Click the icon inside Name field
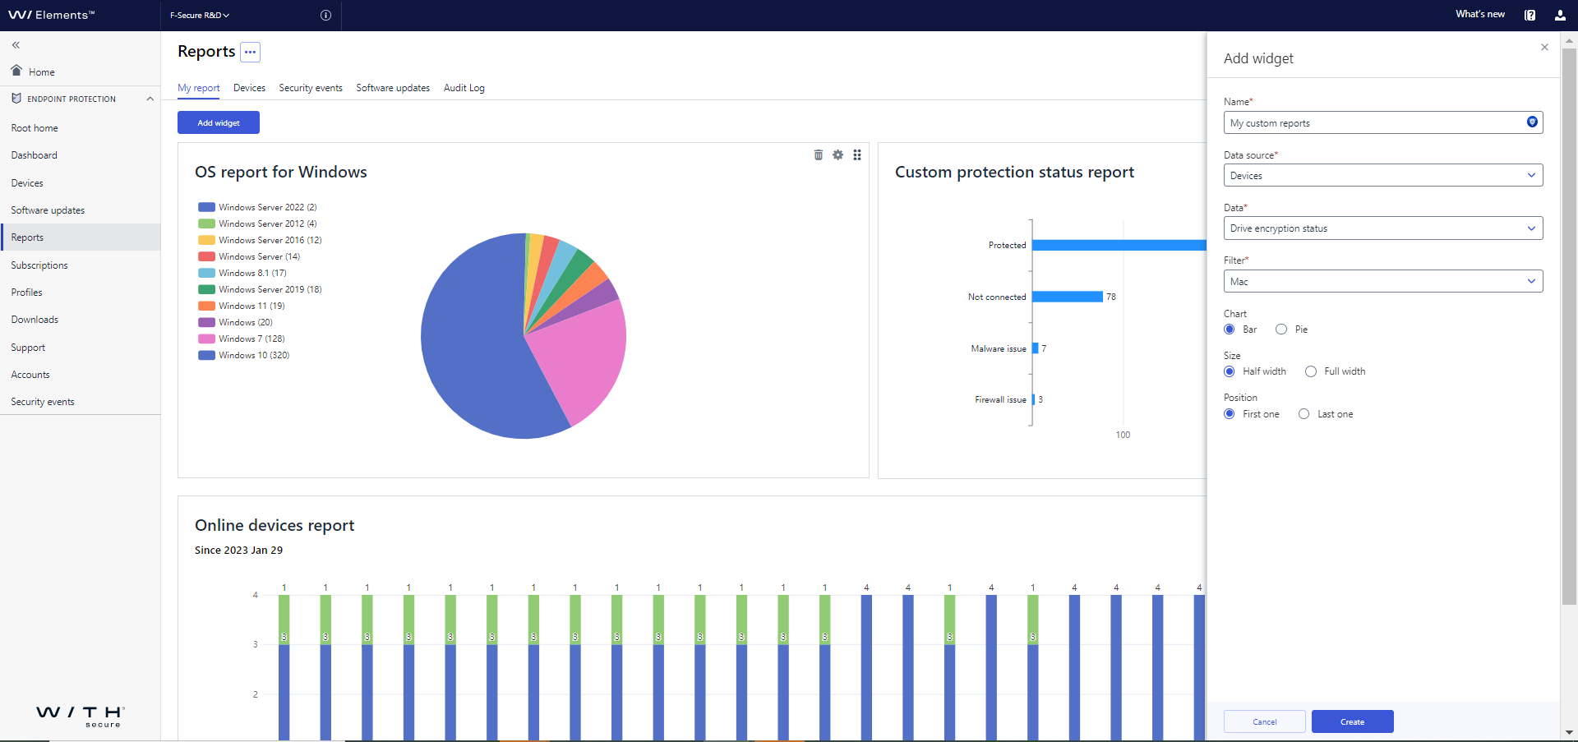Viewport: 1578px width, 742px height. click(x=1532, y=122)
